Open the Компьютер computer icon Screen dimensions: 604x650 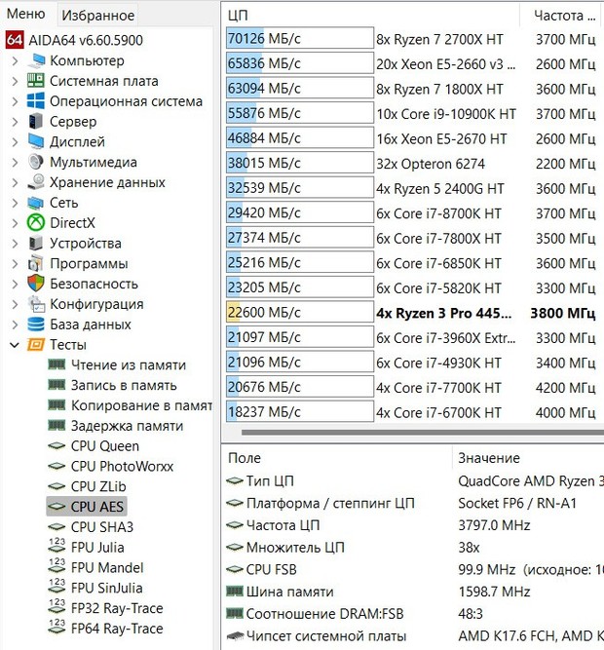point(36,60)
